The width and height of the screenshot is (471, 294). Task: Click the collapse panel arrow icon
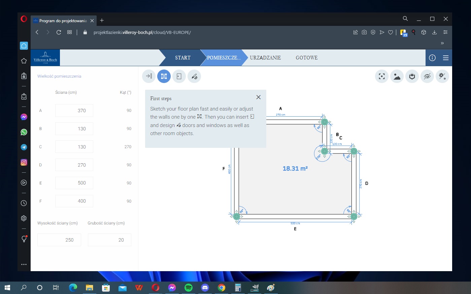(x=149, y=76)
